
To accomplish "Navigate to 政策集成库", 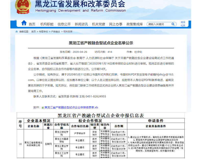I will tap(134, 24).
